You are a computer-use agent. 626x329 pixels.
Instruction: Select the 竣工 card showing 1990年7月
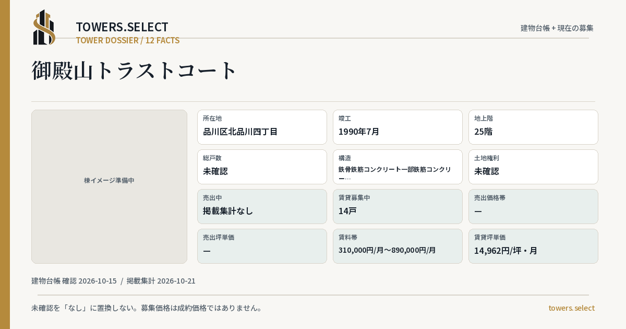point(398,127)
